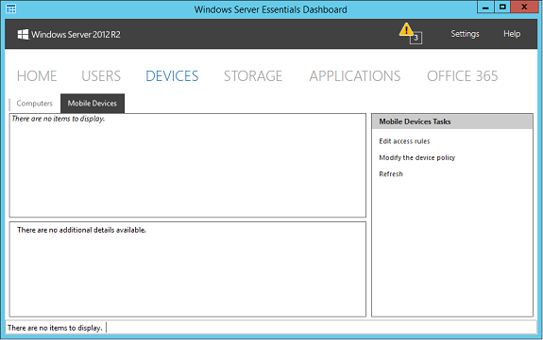
Task: Click the Edit access rules task
Action: click(x=404, y=141)
